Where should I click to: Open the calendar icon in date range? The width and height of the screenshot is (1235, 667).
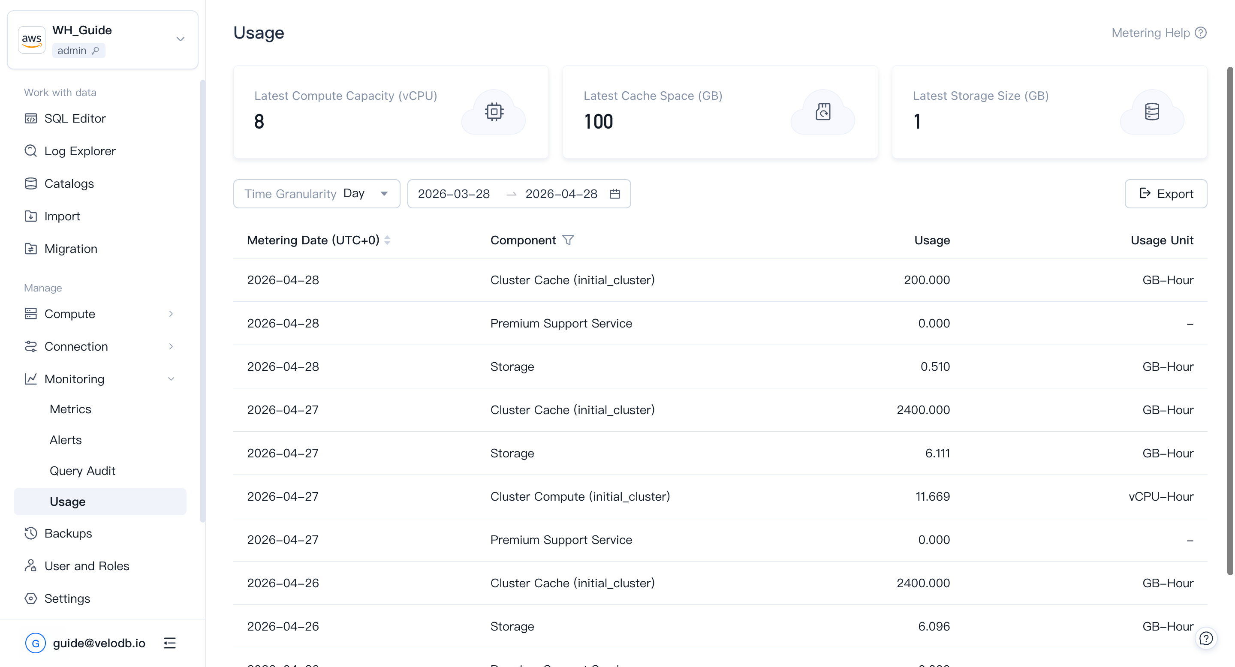point(614,194)
